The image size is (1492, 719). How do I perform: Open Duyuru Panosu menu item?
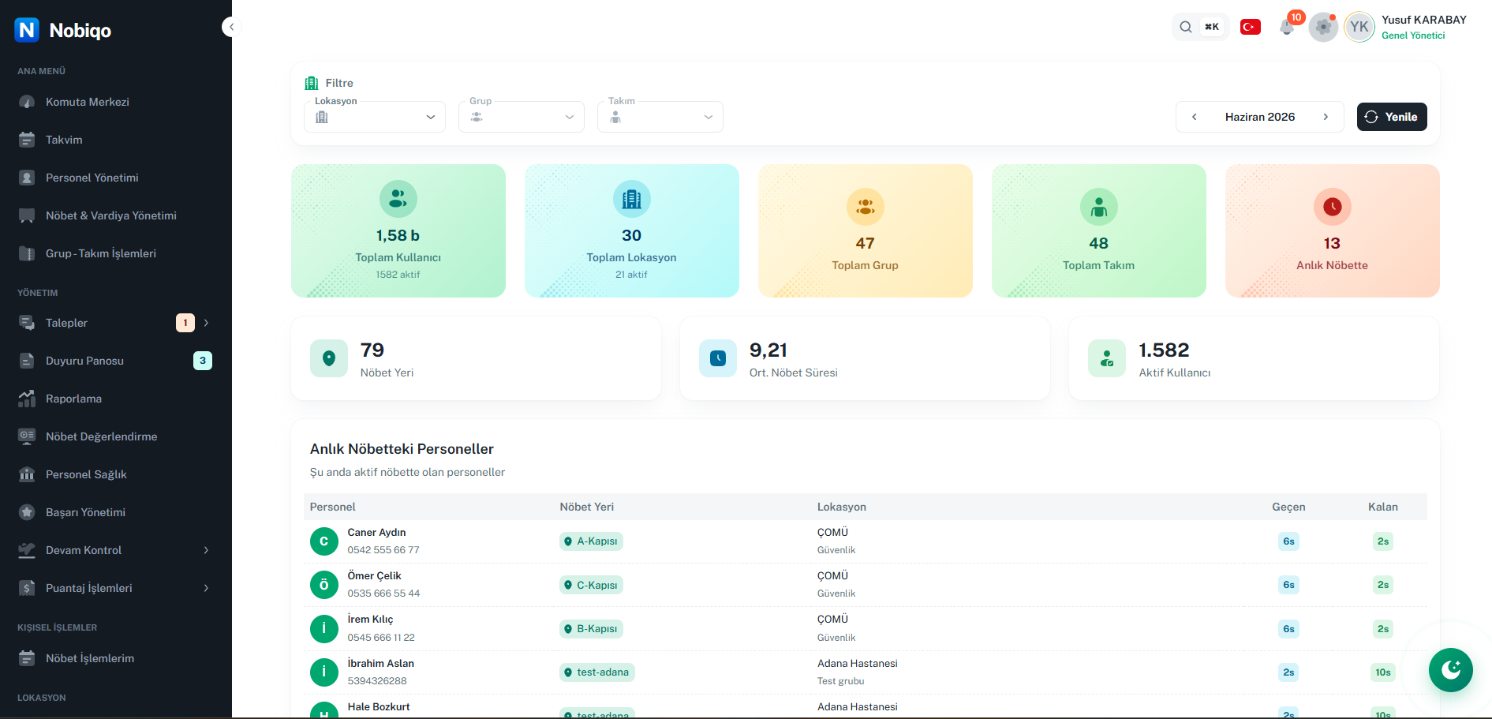(116, 361)
